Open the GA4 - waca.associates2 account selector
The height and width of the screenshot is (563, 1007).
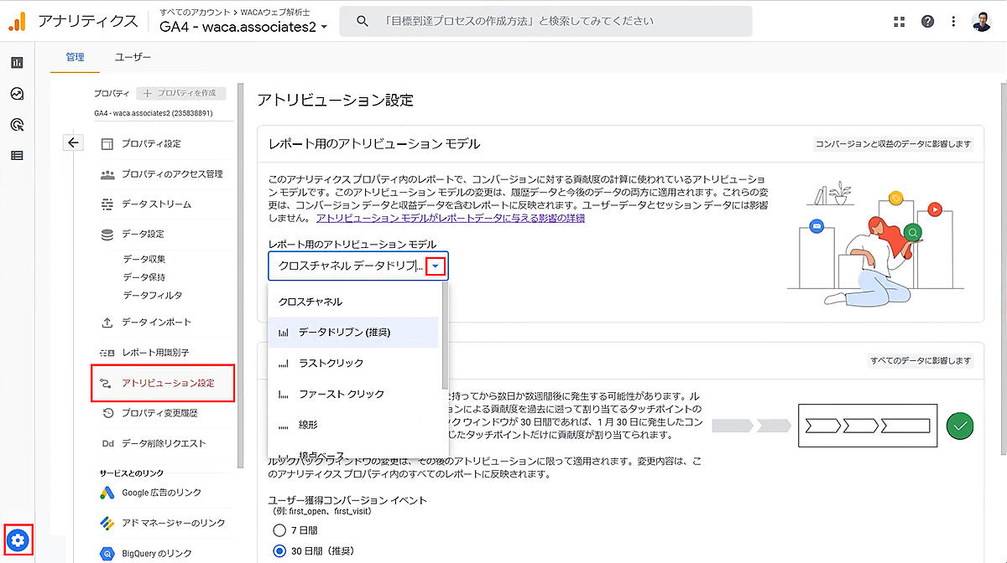[243, 27]
